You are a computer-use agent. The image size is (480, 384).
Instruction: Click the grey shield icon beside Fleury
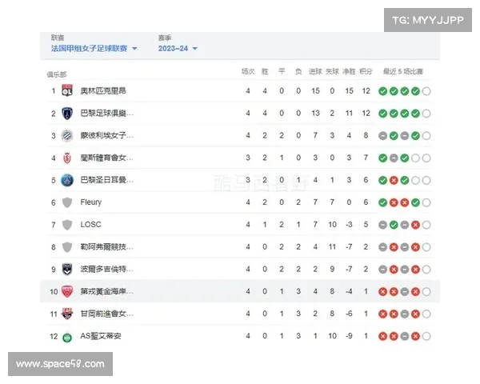[x=67, y=202]
